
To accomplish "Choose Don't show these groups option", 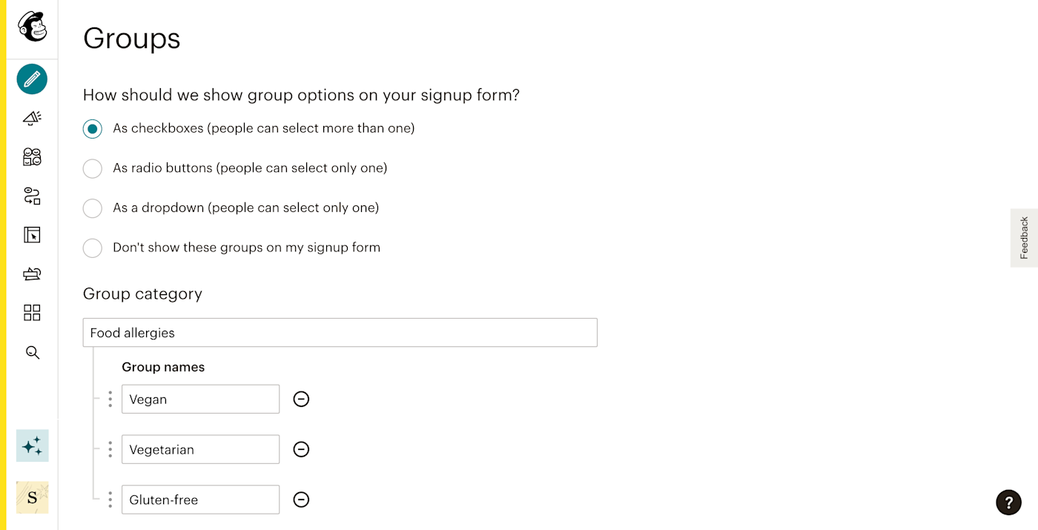I will [93, 248].
